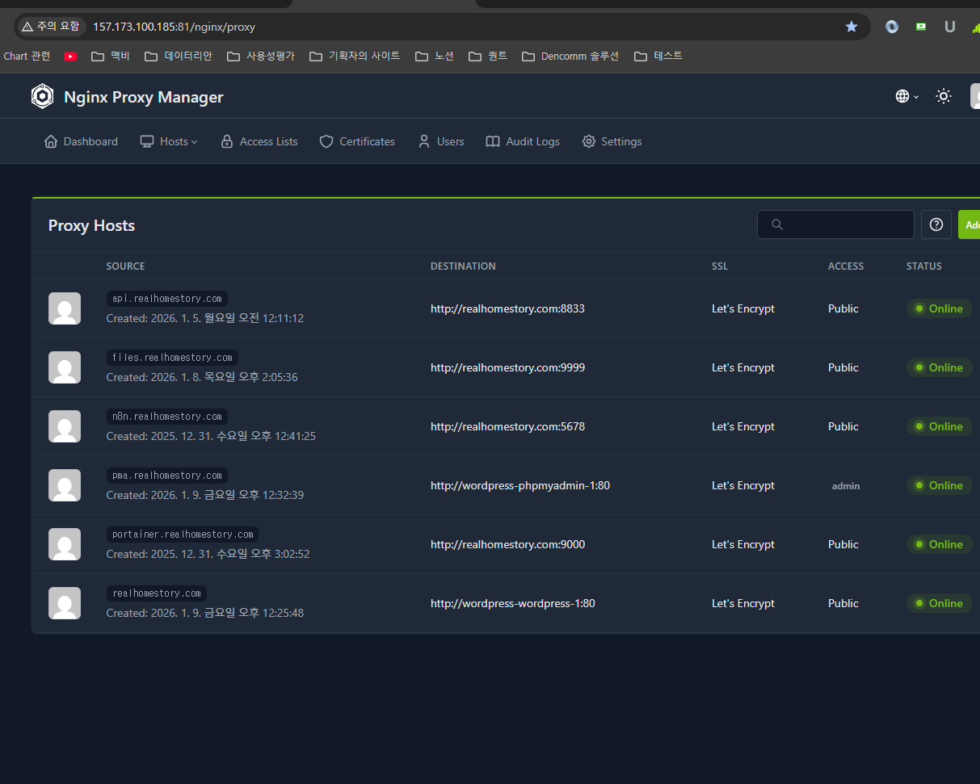Click the U browser extension icon
This screenshot has width=980, height=784.
click(x=950, y=27)
